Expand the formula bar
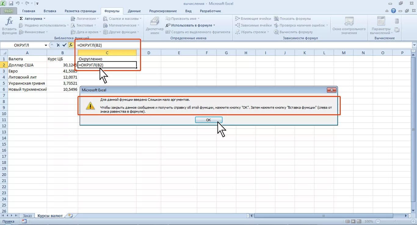This screenshot has width=417, height=225. pyautogui.click(x=414, y=45)
